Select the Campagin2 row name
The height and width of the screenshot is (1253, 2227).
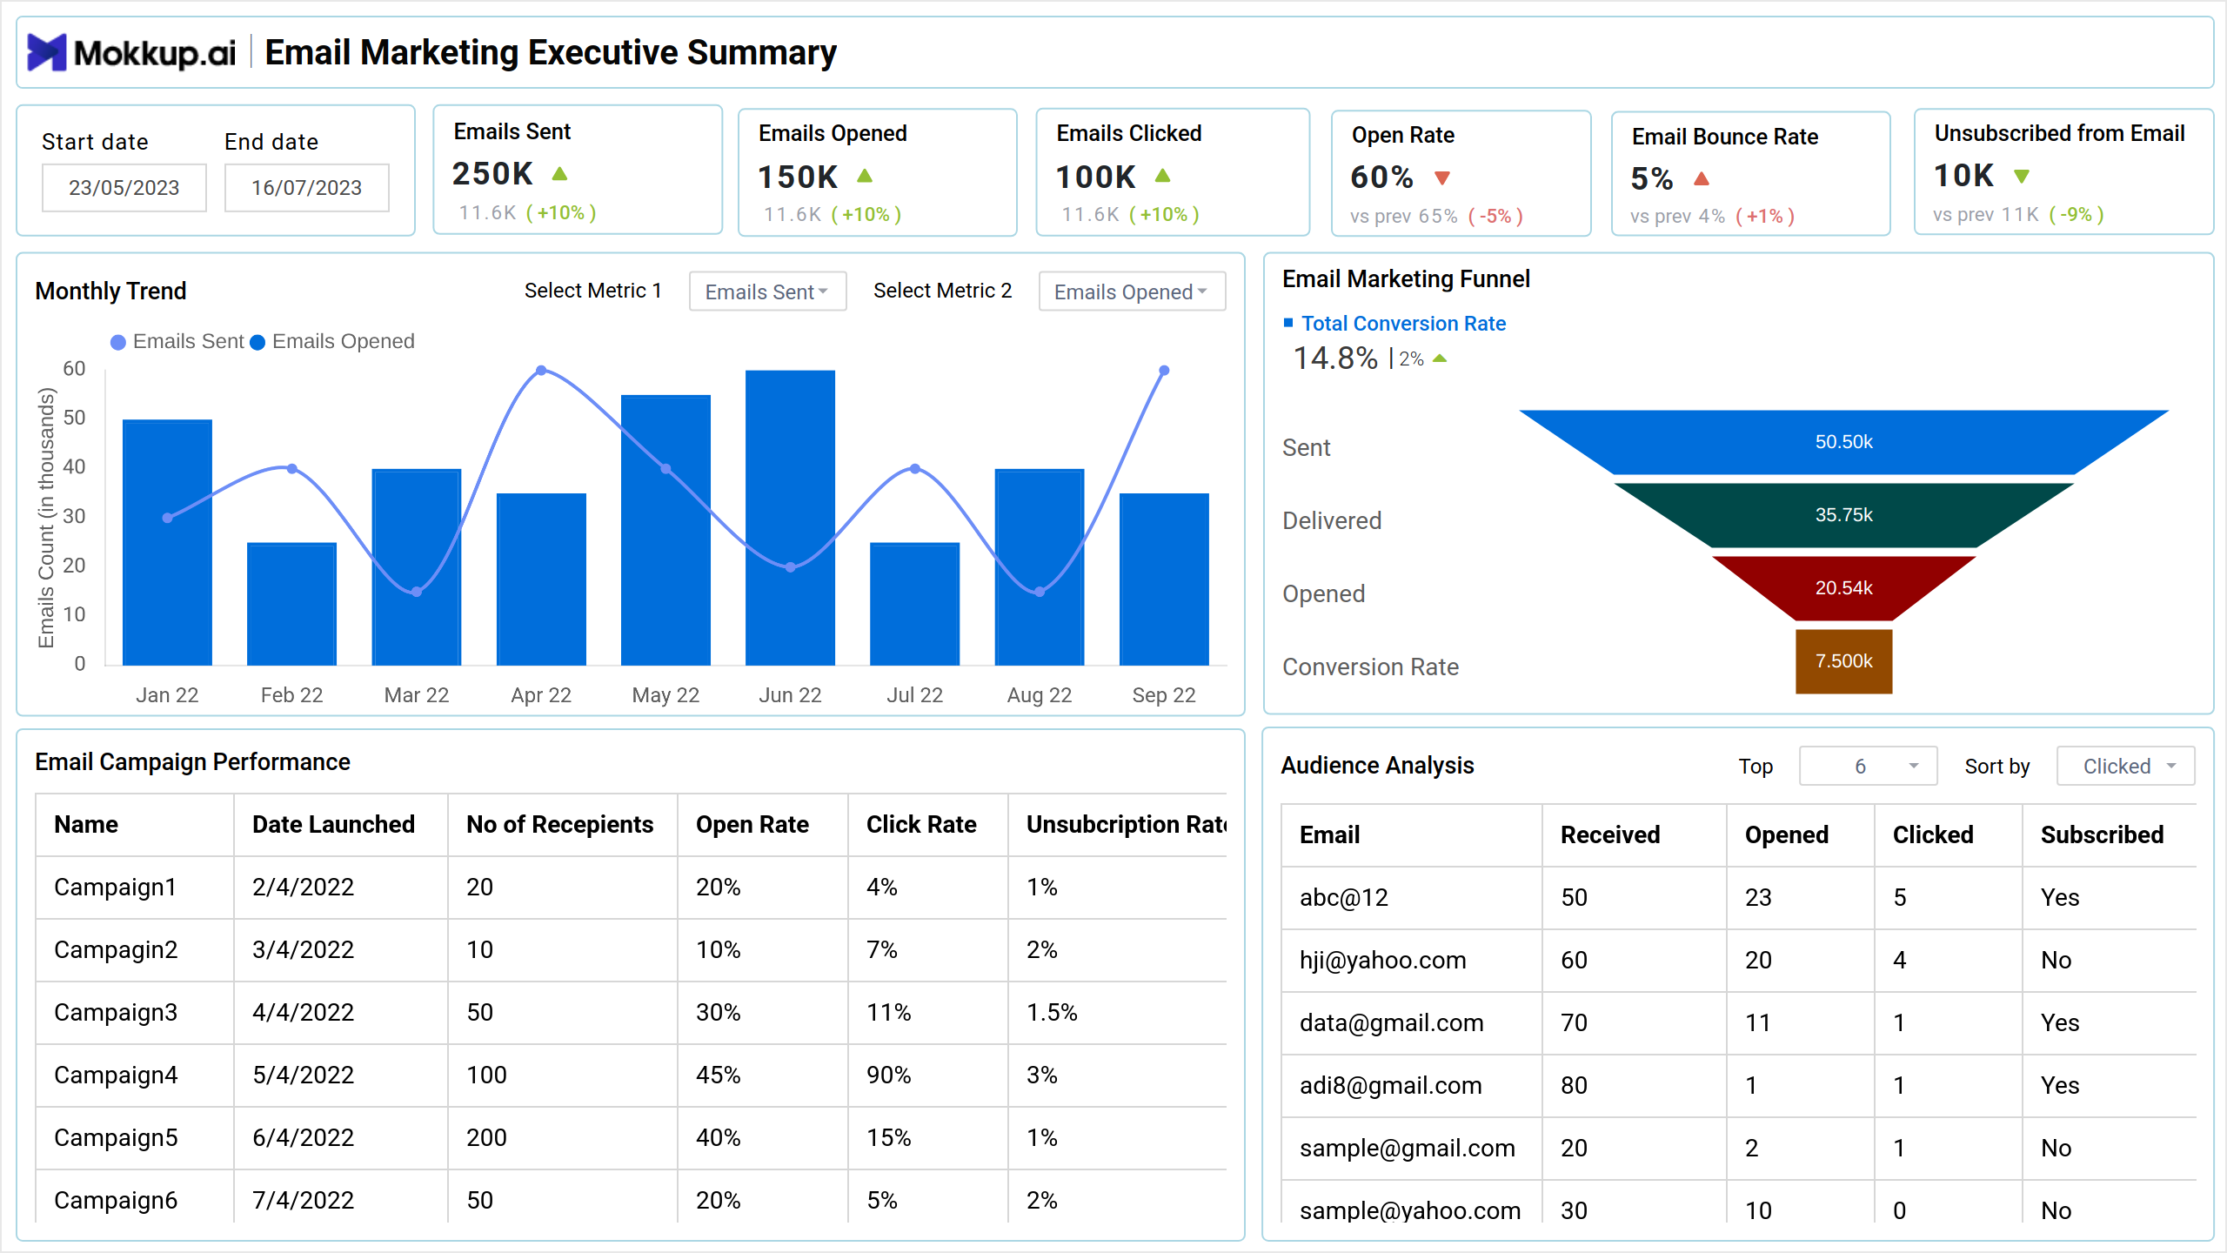pyautogui.click(x=116, y=949)
